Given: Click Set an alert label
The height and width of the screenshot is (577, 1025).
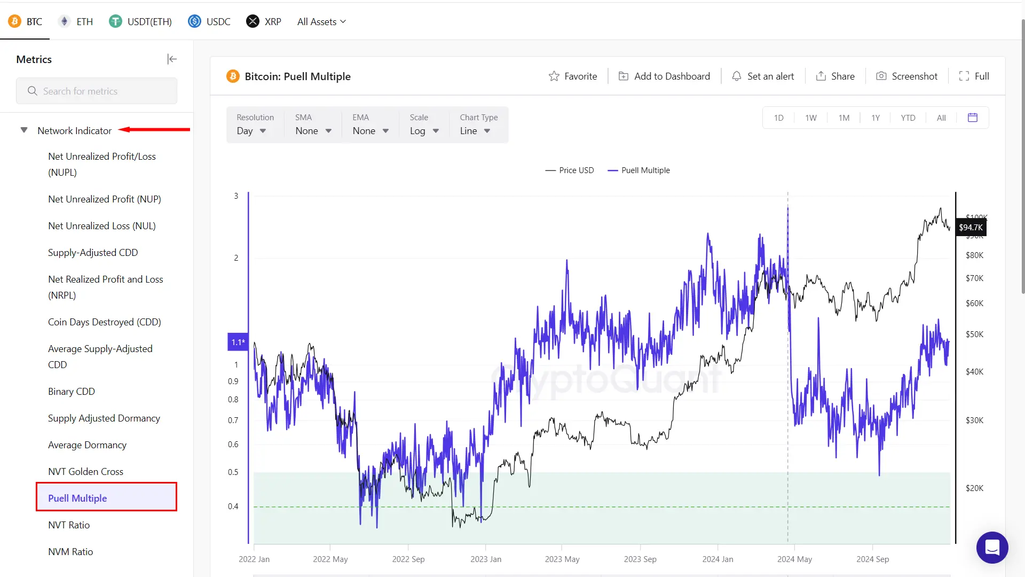Looking at the screenshot, I should [770, 76].
